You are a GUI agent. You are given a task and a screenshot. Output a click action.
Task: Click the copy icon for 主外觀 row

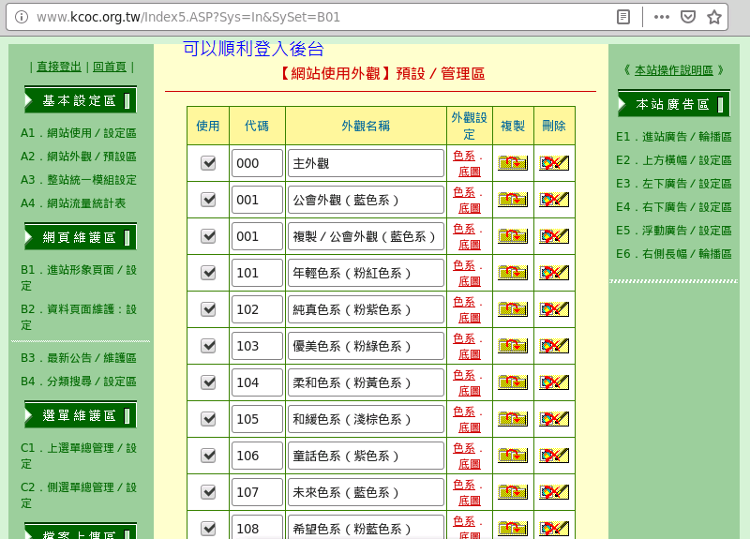pos(512,163)
